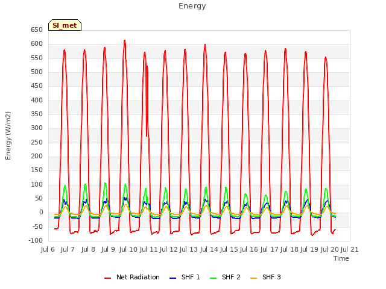Click the 150 y-axis value

(x=37, y=170)
